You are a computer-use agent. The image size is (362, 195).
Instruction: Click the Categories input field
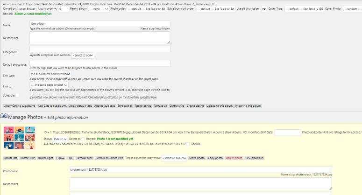[100, 49]
